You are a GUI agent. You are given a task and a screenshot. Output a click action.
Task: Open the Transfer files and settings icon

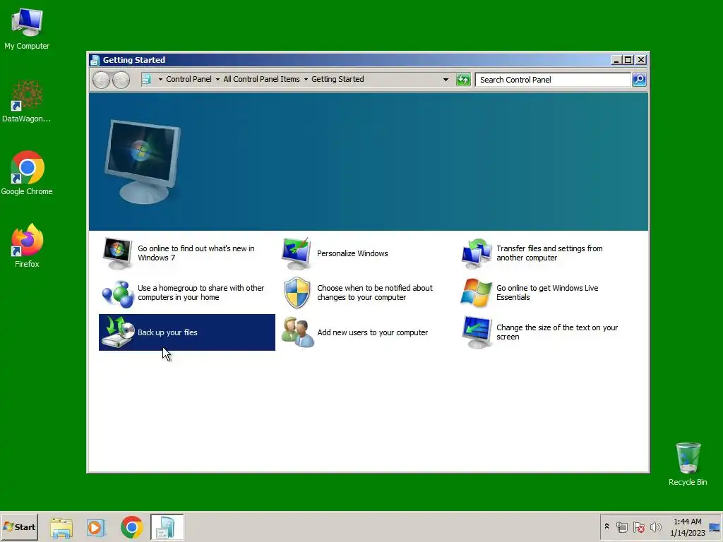[477, 253]
